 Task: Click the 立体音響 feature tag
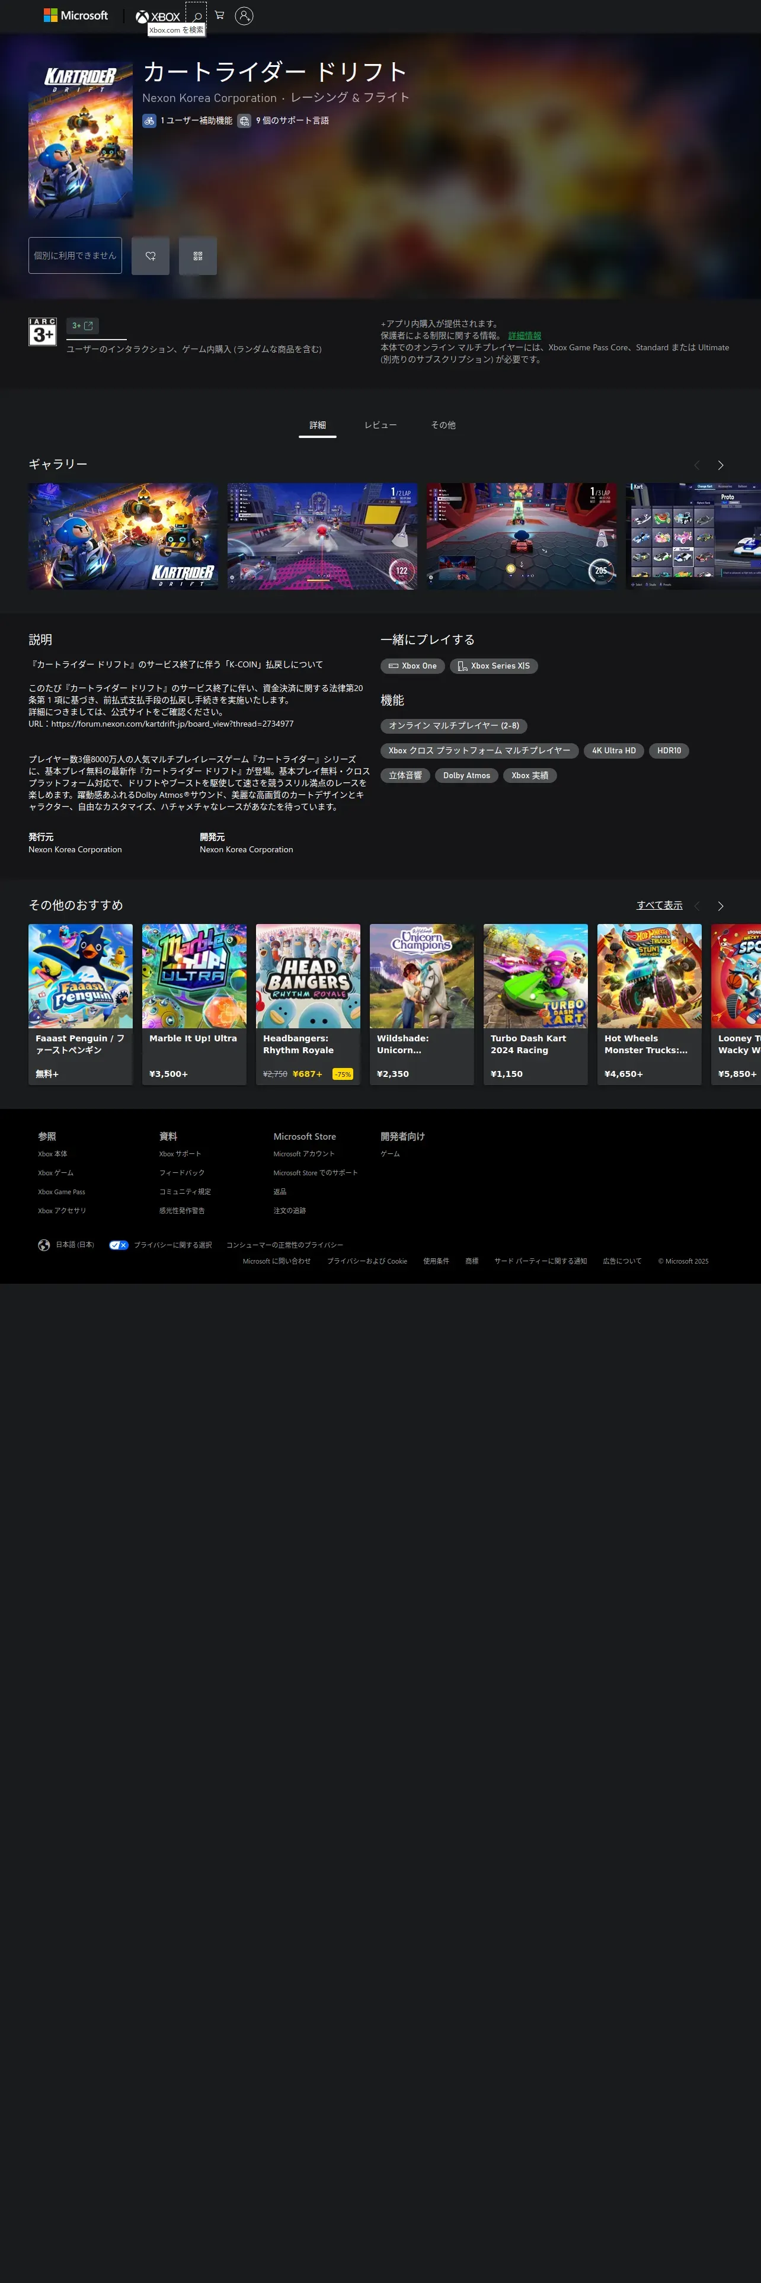point(405,775)
